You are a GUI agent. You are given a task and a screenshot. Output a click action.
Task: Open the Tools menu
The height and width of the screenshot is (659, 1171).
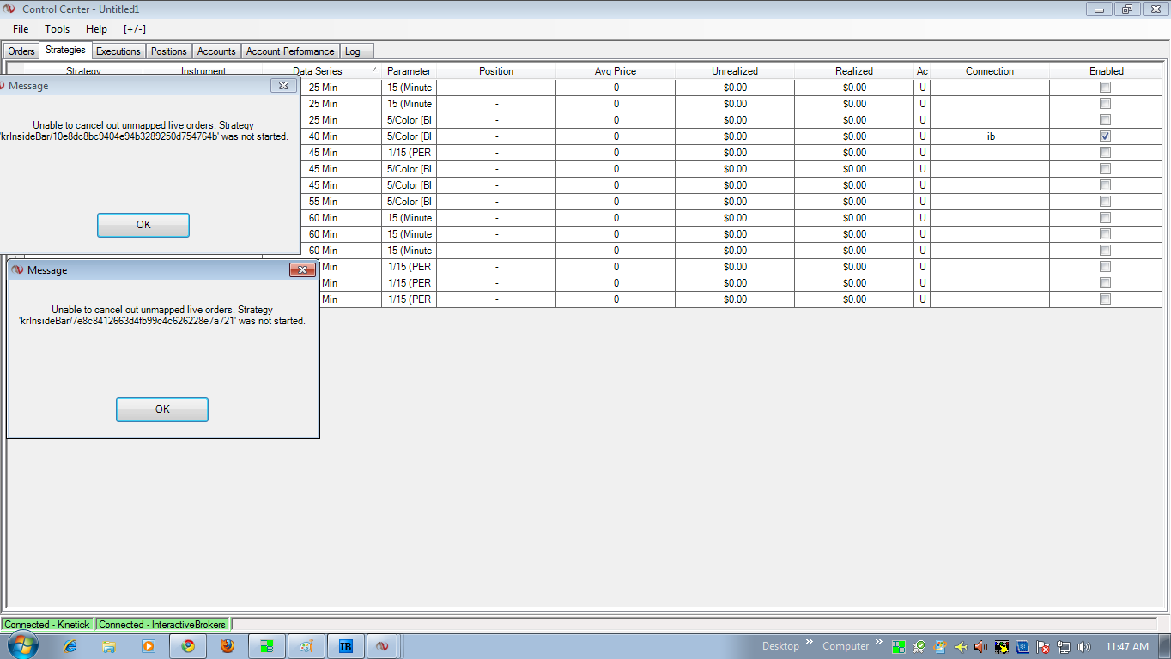(58, 29)
